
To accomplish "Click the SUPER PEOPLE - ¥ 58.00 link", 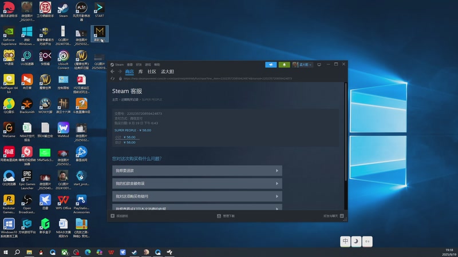I will point(133,130).
